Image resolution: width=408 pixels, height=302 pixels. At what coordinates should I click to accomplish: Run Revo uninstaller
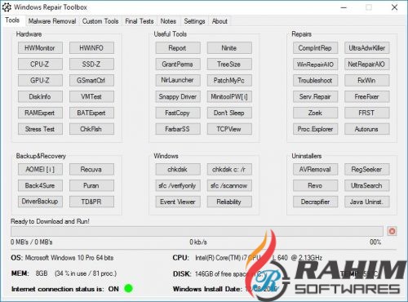tap(315, 185)
